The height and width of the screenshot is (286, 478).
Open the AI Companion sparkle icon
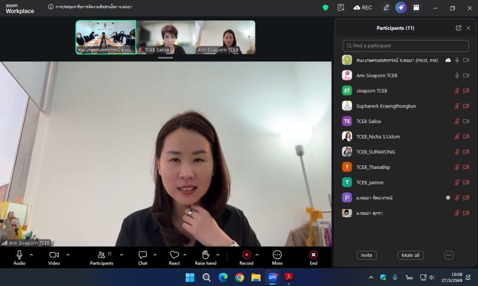pyautogui.click(x=401, y=8)
